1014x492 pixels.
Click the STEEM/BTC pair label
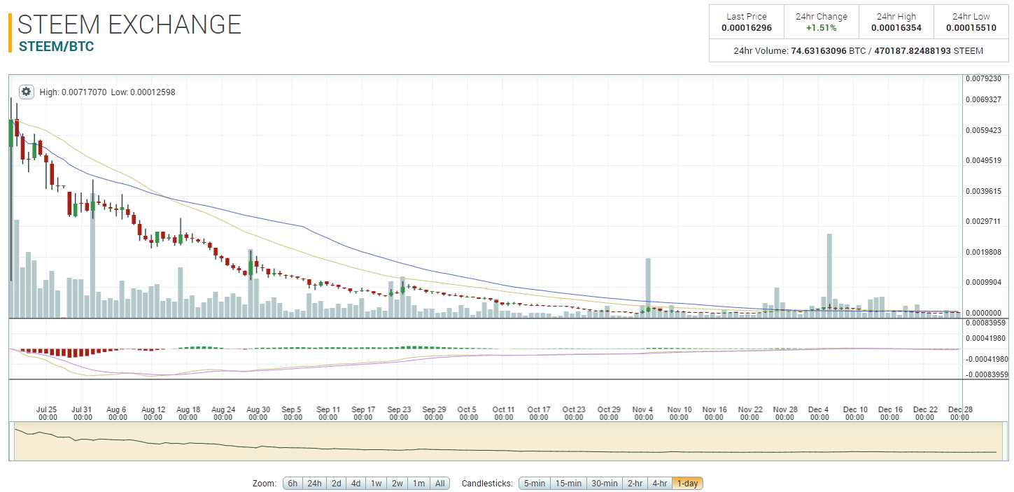pos(57,47)
